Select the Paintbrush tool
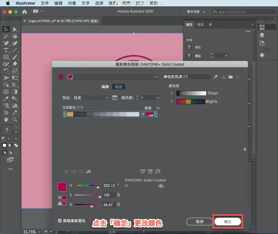Screen dimensions: 278x234 click(15, 57)
